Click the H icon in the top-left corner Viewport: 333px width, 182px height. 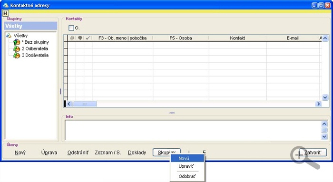5,13
